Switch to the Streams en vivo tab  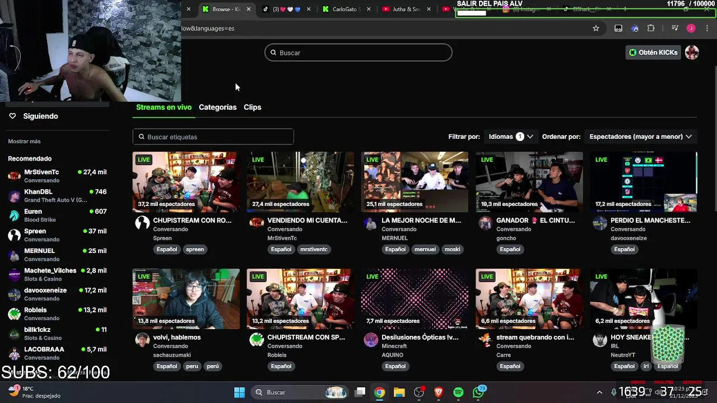pyautogui.click(x=164, y=107)
